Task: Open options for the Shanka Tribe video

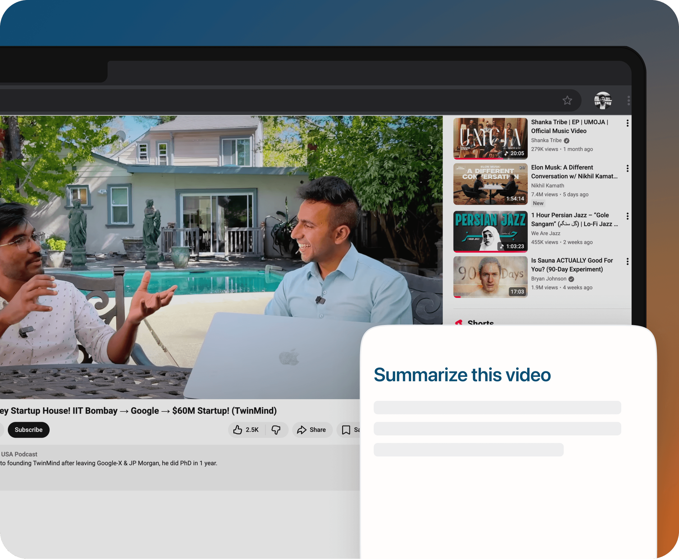Action: pos(627,123)
